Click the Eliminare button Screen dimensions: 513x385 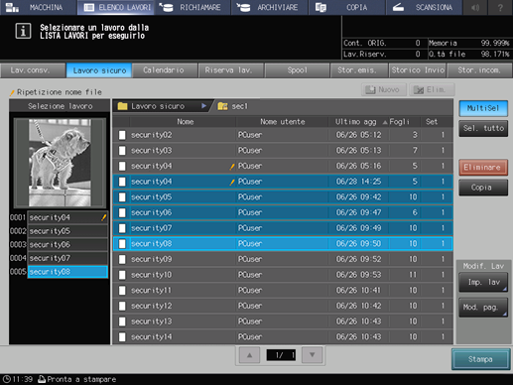[483, 168]
